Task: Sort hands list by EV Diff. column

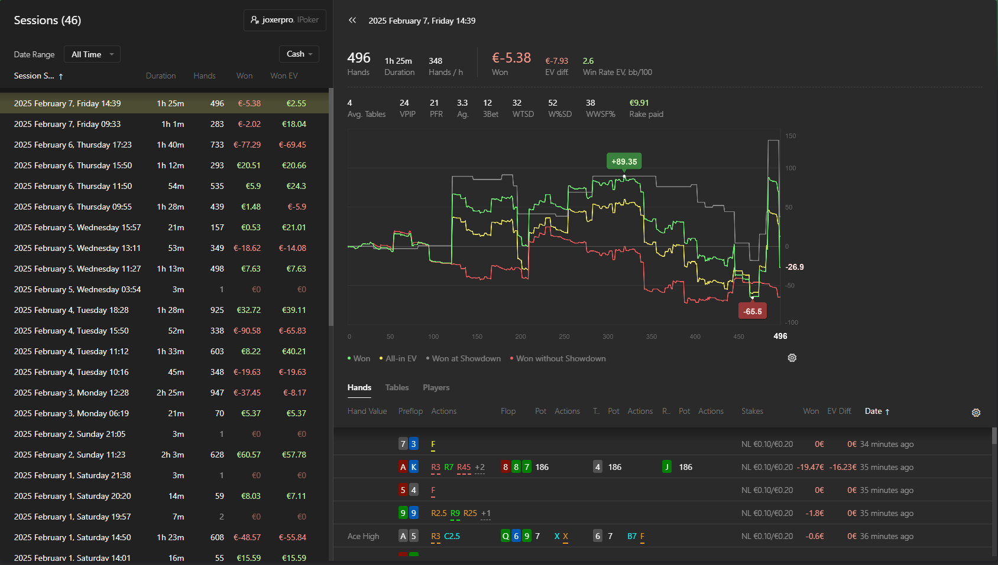Action: coord(839,411)
